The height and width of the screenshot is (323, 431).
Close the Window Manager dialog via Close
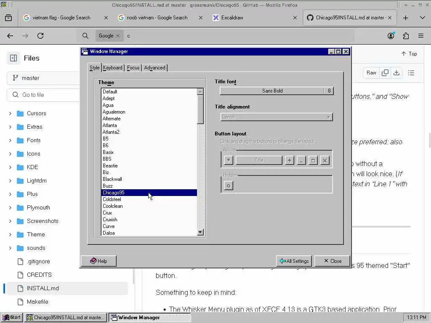click(333, 261)
